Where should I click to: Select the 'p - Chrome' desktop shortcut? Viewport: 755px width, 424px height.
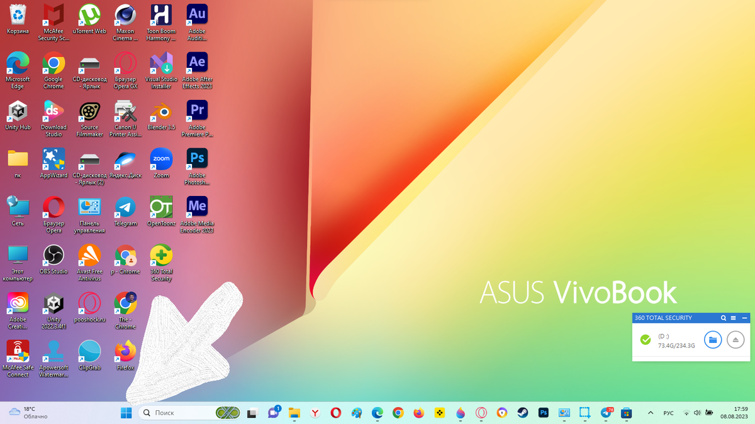tap(125, 259)
